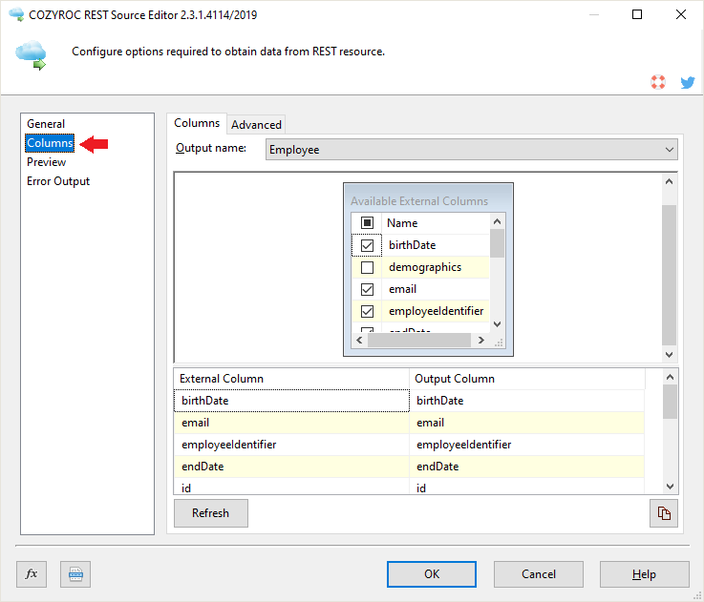Image resolution: width=704 pixels, height=602 pixels.
Task: Click the cloud logo icon in header
Action: point(31,56)
